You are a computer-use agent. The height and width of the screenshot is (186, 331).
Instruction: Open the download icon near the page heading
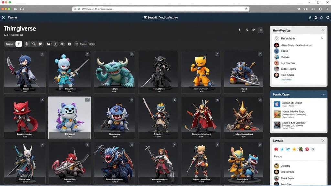[240, 29]
